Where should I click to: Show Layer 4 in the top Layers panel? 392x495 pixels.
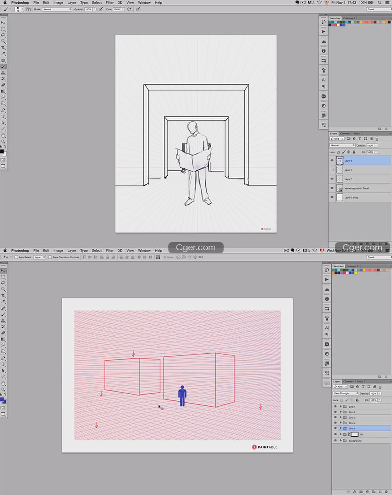pos(332,170)
